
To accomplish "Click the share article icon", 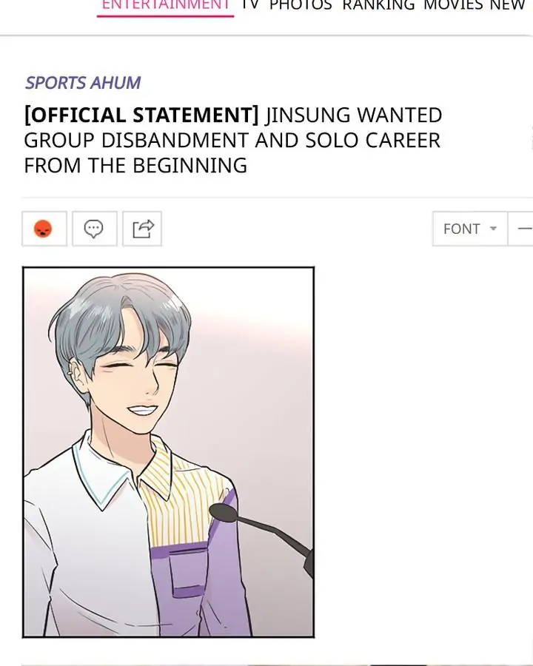I will click(x=142, y=229).
